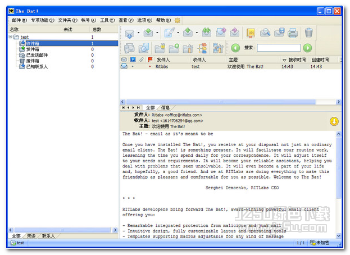The width and height of the screenshot is (350, 255).
Task: Select the 收件箱 inbox folder
Action: point(33,43)
